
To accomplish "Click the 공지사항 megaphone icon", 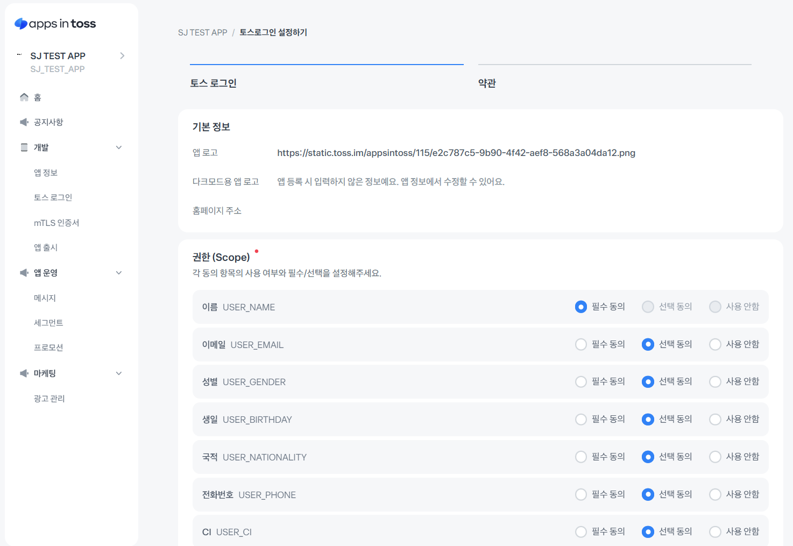I will click(24, 122).
